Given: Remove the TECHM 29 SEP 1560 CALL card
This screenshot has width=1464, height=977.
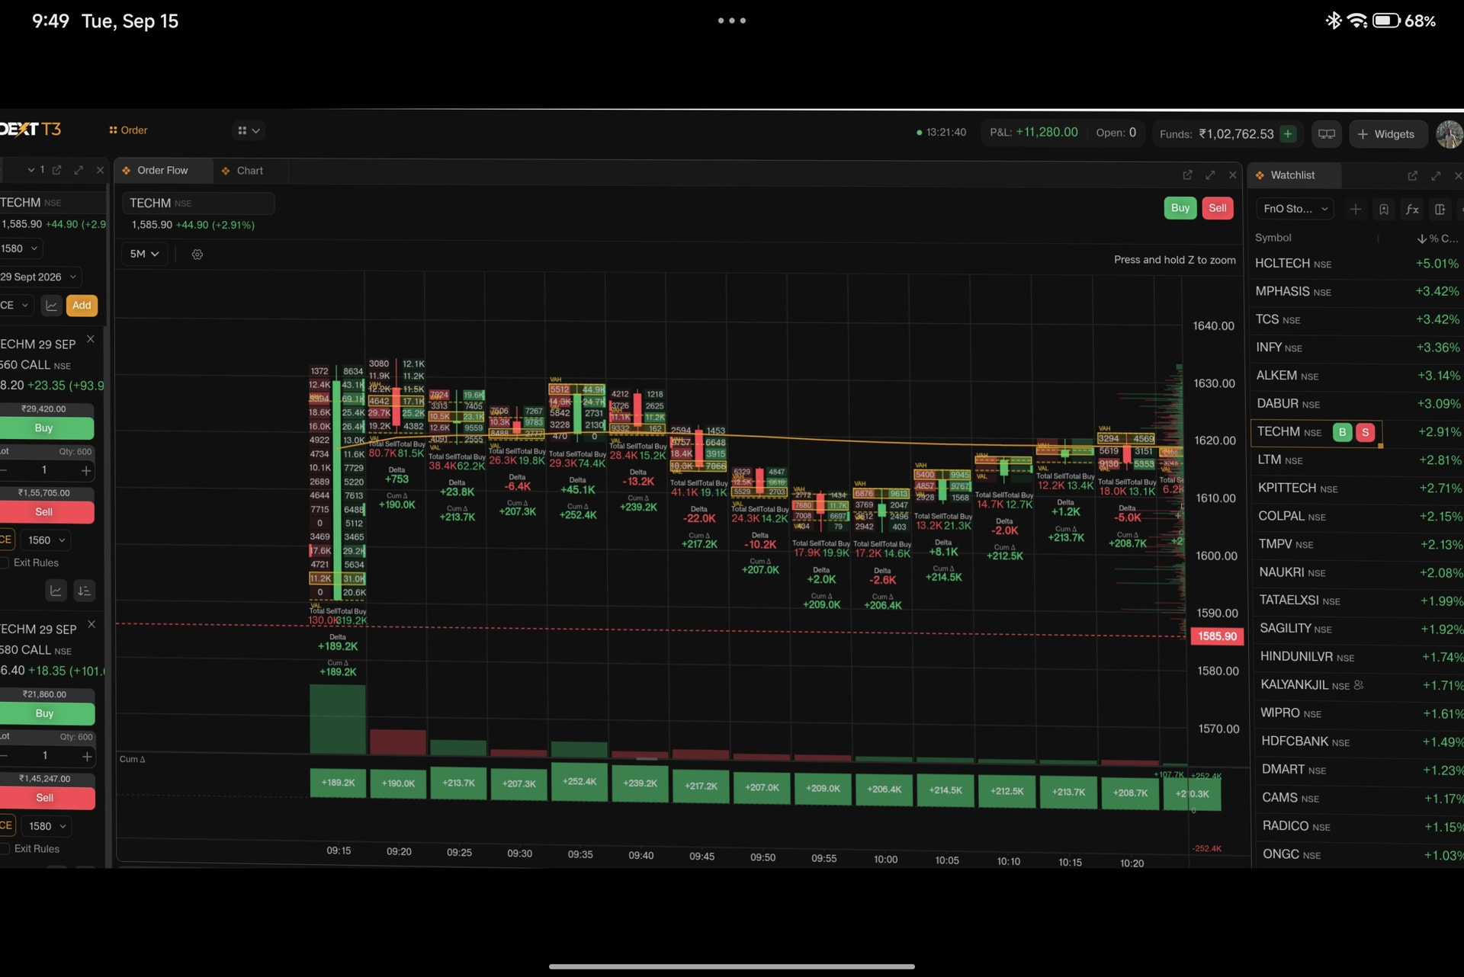Looking at the screenshot, I should click(x=91, y=339).
